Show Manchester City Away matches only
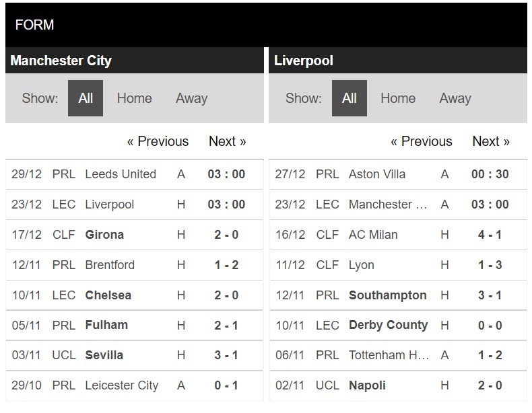This screenshot has height=413, width=532. (x=191, y=98)
